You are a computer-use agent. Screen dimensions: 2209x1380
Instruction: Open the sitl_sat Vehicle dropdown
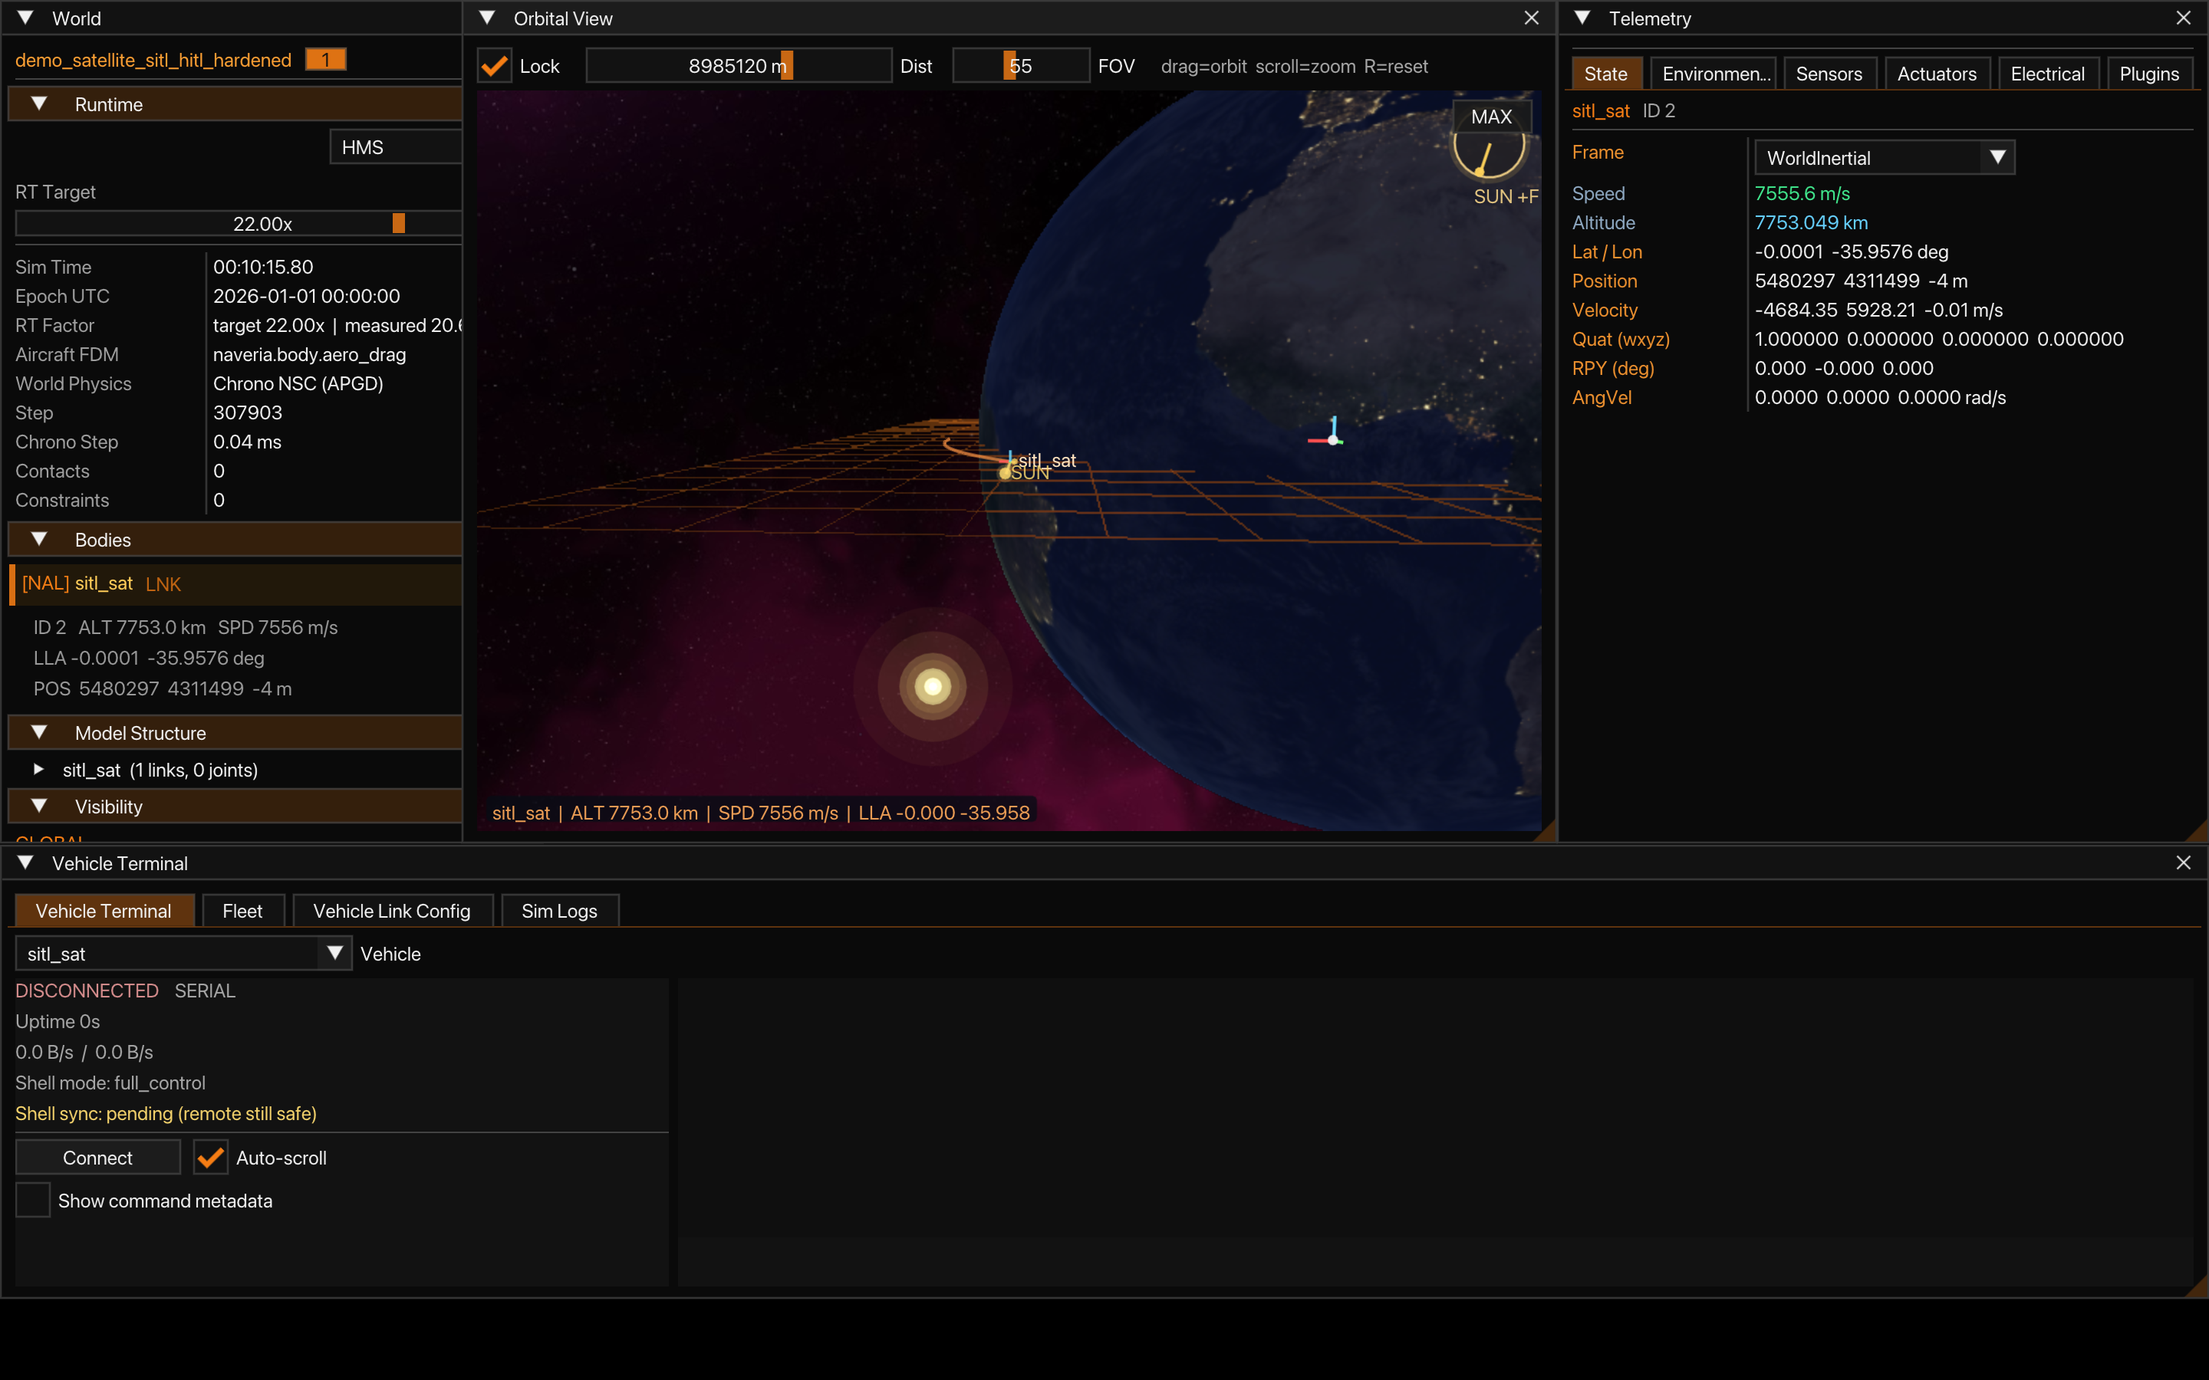pyautogui.click(x=183, y=953)
